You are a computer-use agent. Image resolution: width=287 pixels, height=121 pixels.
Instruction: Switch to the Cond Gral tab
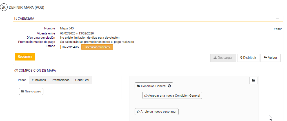point(82,80)
